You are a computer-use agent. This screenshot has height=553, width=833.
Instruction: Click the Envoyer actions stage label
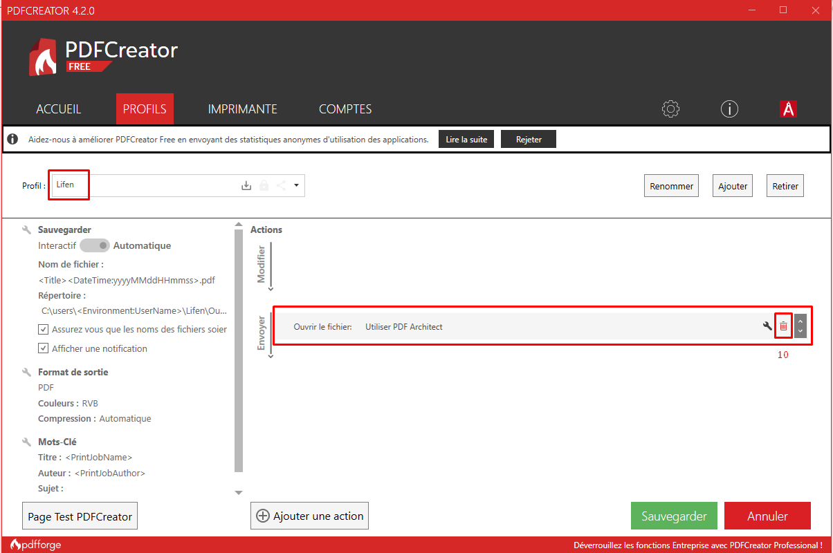click(262, 334)
